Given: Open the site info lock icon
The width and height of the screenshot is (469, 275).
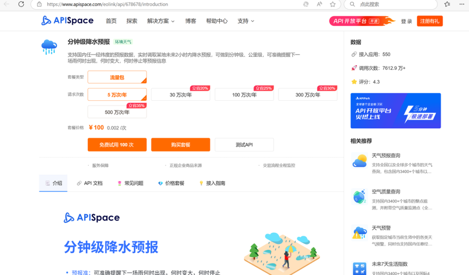Looking at the screenshot, I should point(39,4).
